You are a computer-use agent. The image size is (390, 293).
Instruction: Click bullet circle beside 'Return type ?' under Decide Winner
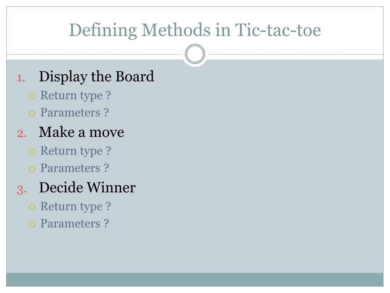click(32, 207)
